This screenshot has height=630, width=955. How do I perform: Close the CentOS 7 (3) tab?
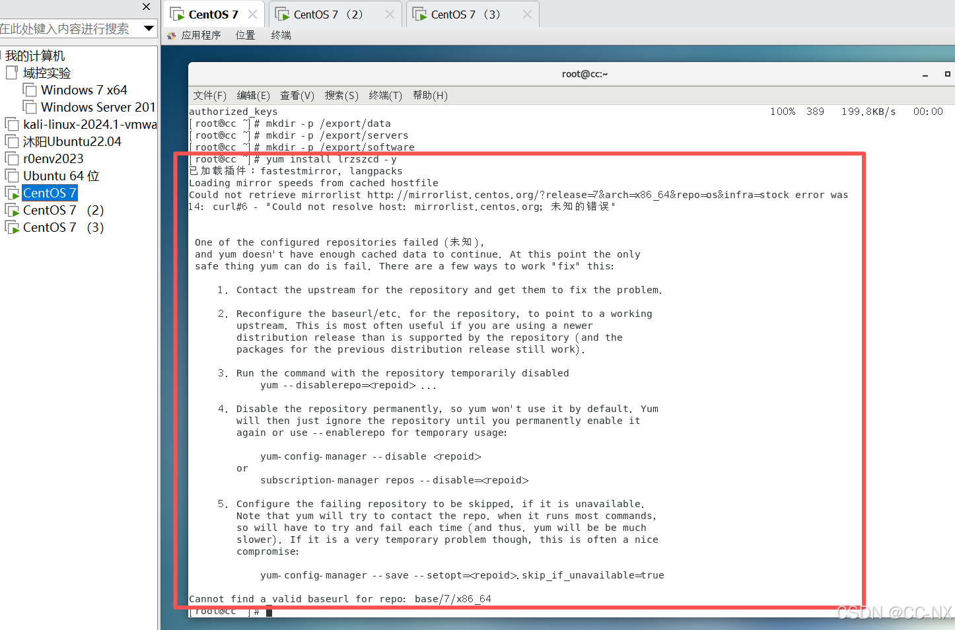pos(527,15)
